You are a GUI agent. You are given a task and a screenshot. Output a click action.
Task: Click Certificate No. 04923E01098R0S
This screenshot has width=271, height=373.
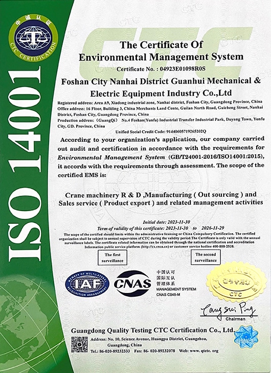161,69
